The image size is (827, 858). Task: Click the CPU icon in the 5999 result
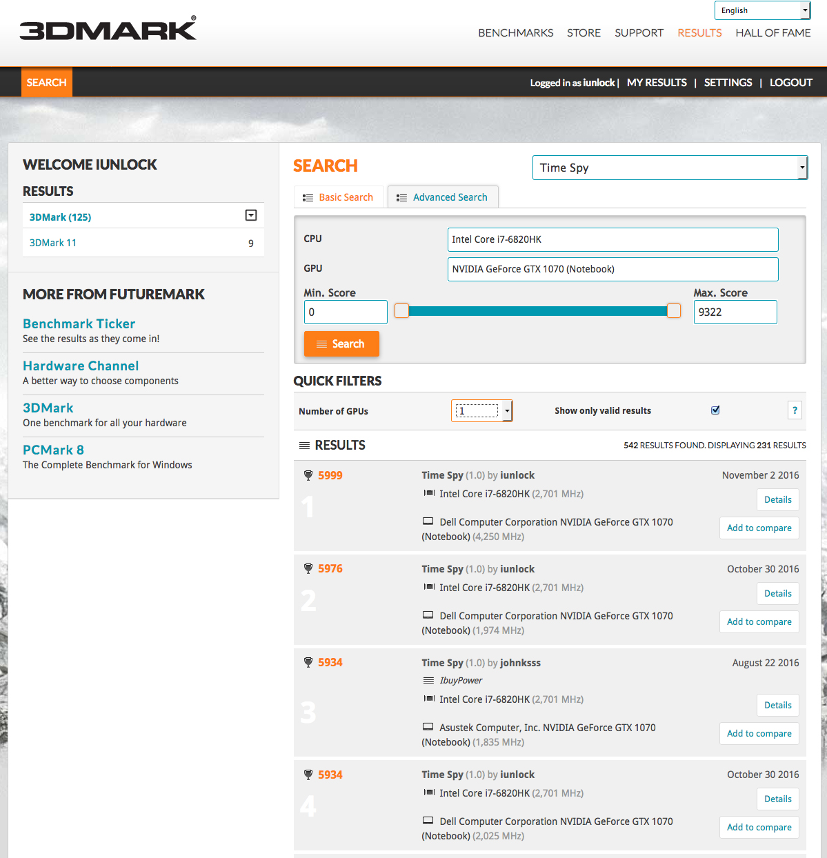(x=429, y=493)
